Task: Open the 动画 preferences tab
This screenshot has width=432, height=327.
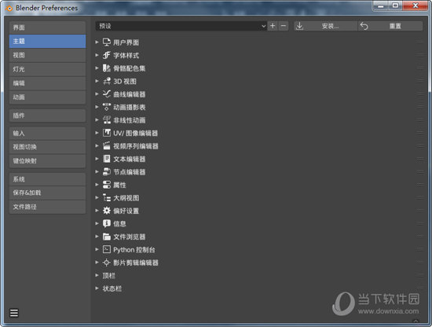Action: pos(47,97)
